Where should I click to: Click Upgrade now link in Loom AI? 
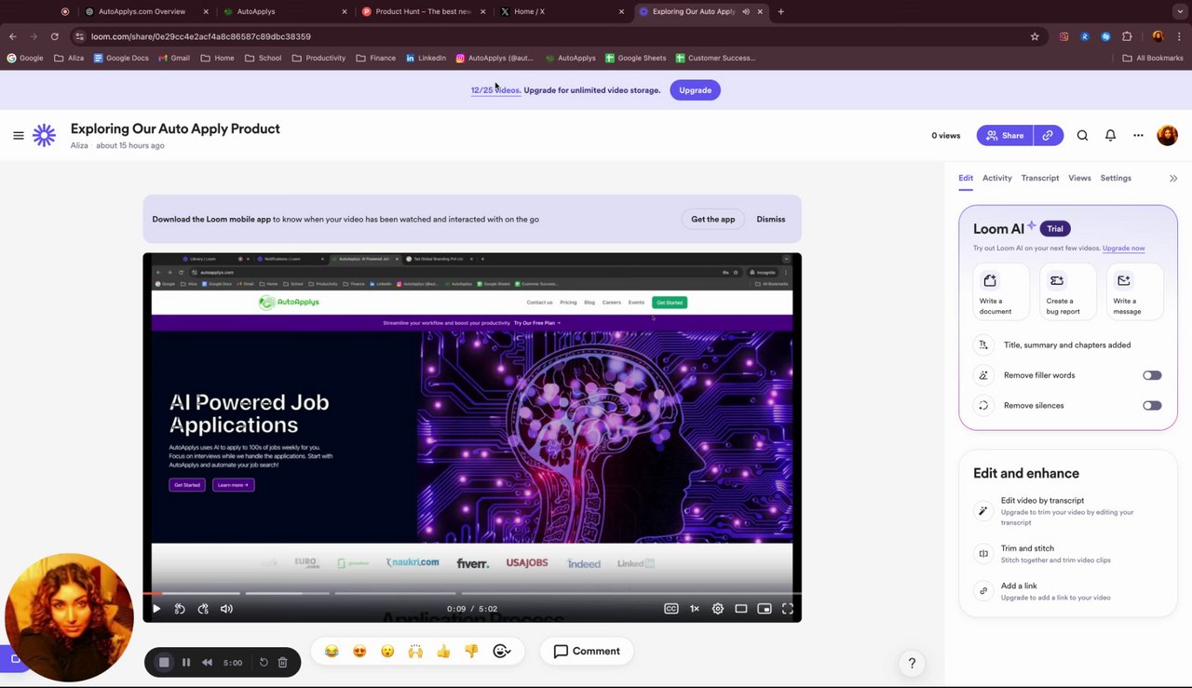pos(1123,249)
